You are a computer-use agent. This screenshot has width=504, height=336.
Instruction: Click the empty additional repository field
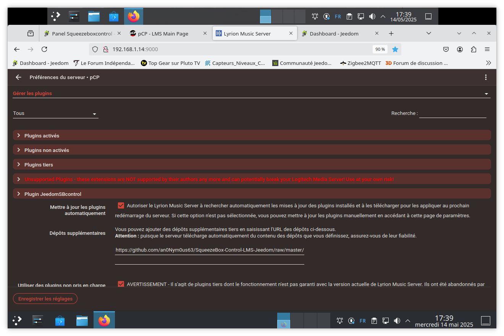point(210,260)
